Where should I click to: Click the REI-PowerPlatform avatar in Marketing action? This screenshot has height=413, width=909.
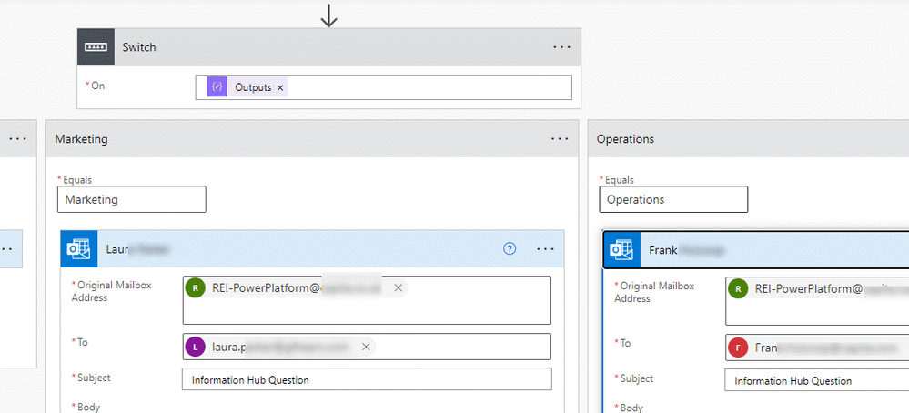click(196, 287)
